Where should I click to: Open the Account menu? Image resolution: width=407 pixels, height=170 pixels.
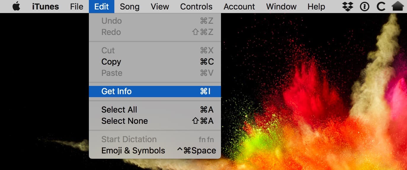[239, 7]
